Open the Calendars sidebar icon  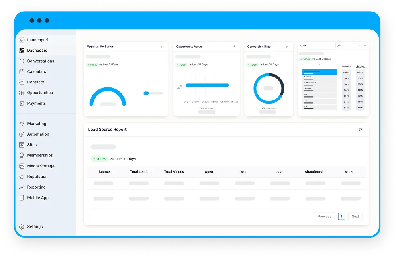[22, 72]
